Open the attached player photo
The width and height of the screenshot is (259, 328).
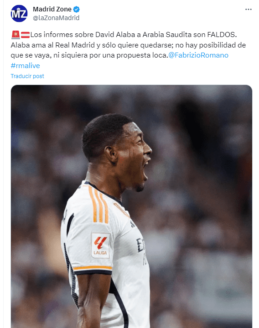click(131, 206)
